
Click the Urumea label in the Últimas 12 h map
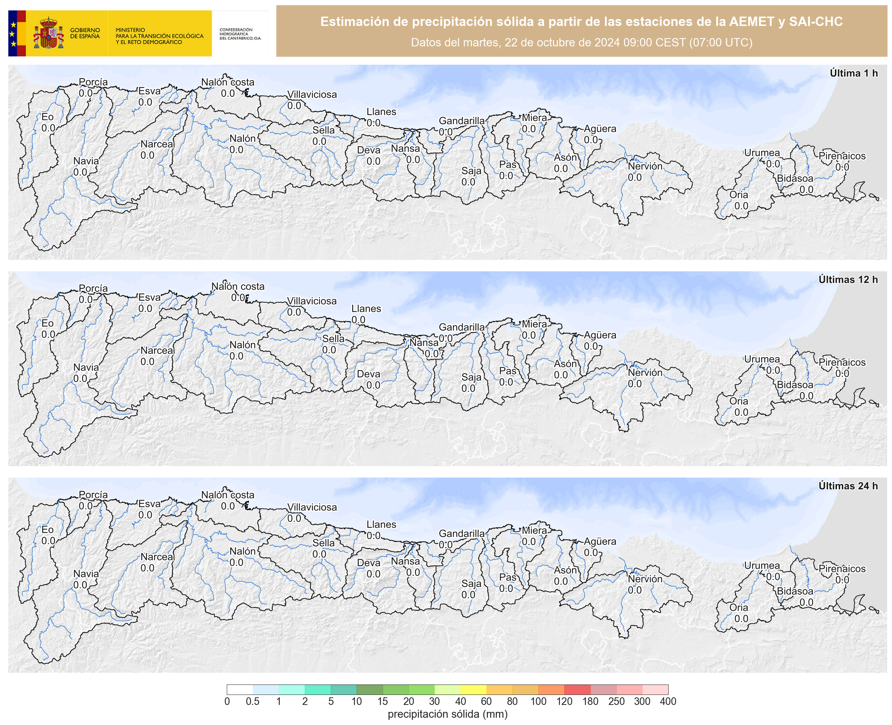[x=762, y=359]
